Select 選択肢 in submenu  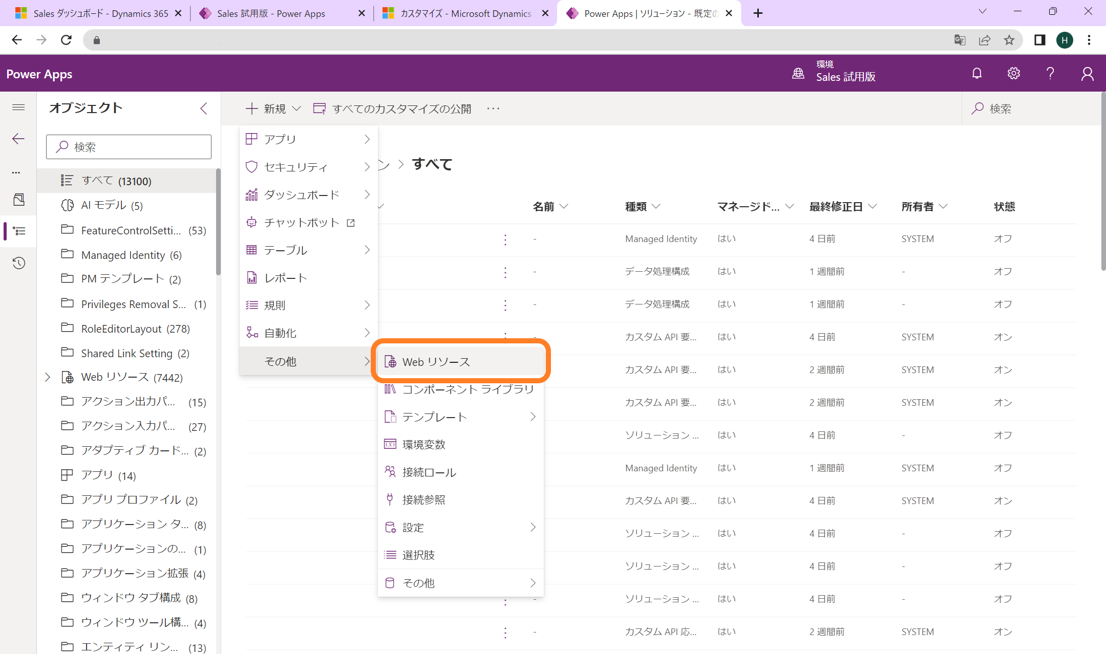coord(461,555)
